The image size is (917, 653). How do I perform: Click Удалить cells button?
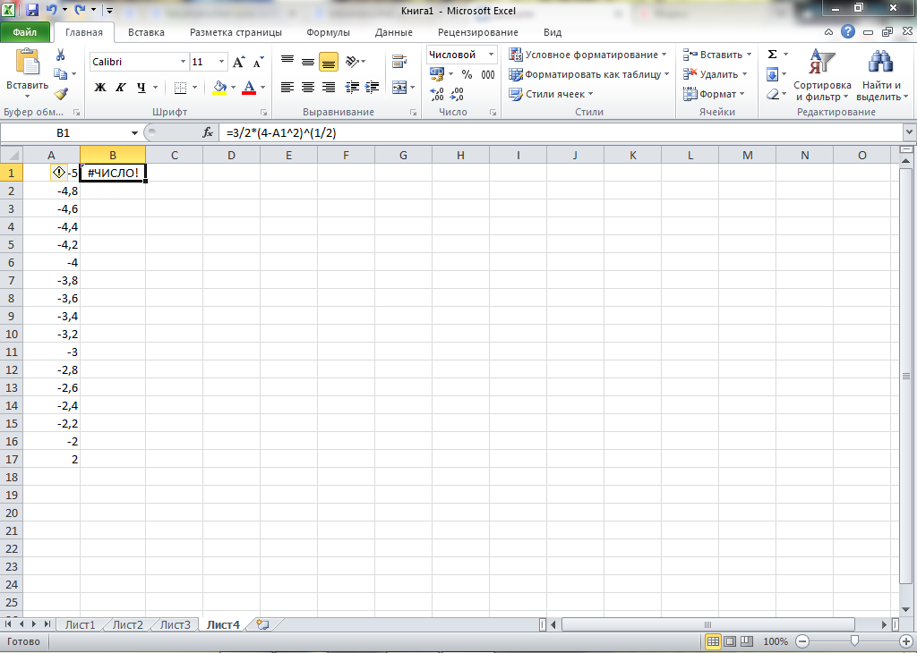716,74
